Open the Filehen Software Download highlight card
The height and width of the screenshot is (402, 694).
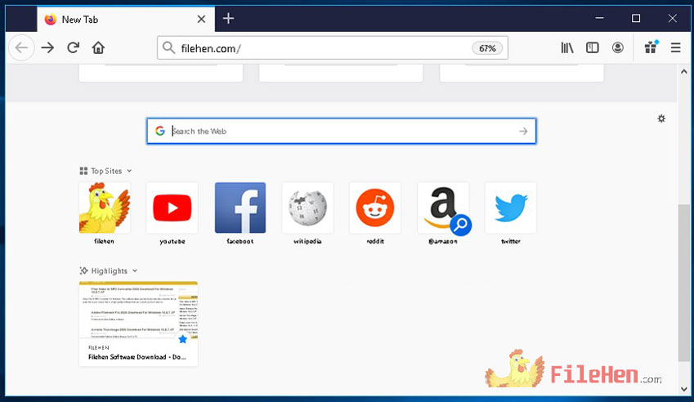pyautogui.click(x=138, y=324)
